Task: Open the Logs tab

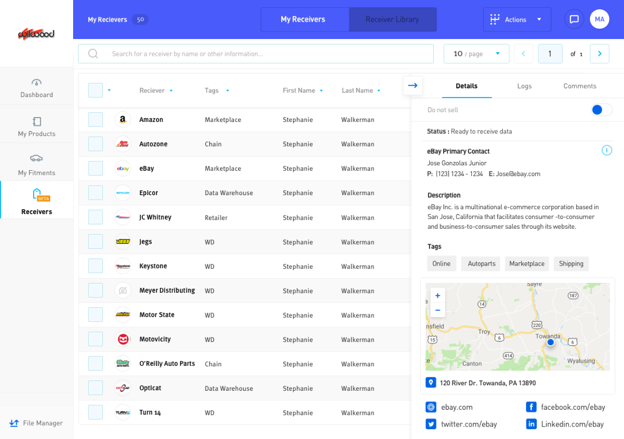Action: [524, 86]
